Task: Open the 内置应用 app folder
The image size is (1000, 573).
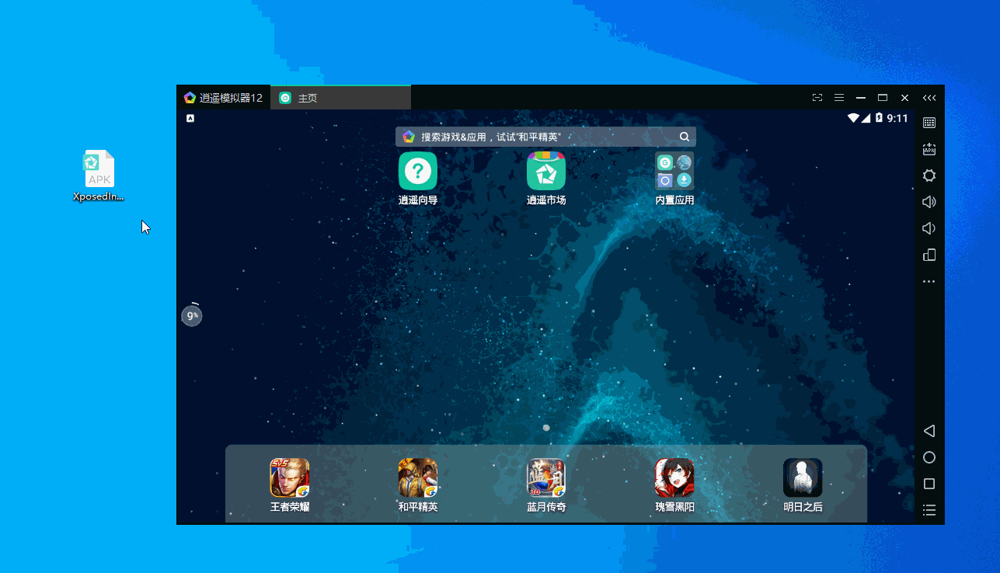Action: point(674,172)
